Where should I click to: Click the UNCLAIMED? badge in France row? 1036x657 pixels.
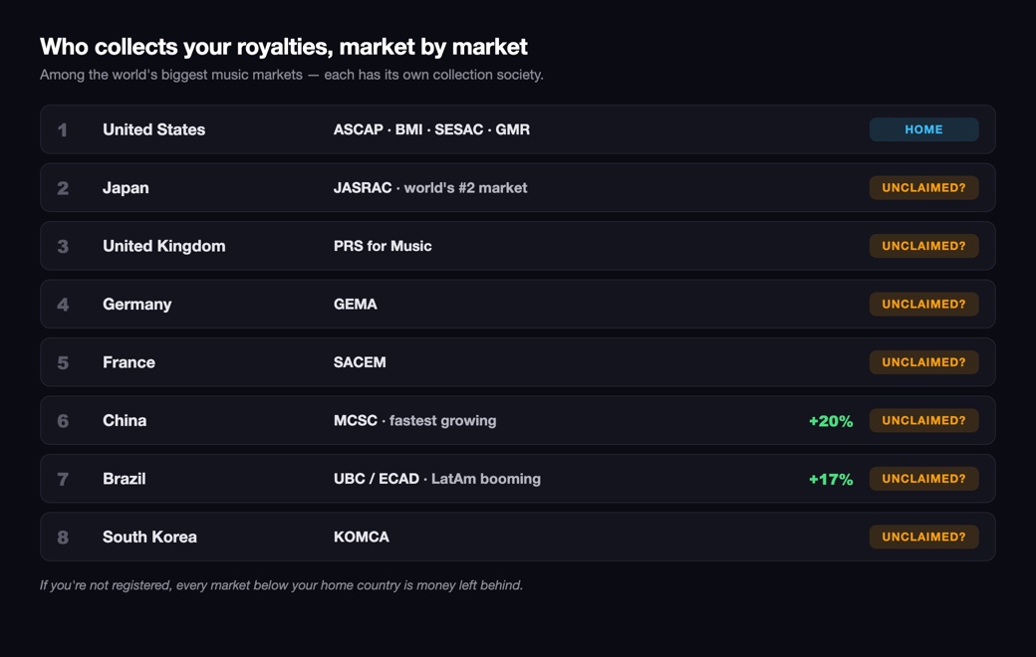click(923, 361)
